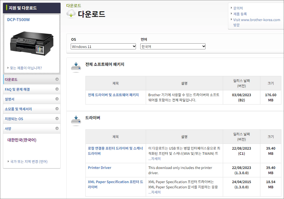Click the arrow icon on 지원되는 OS row
This screenshot has height=199, width=284.
pos(57,118)
